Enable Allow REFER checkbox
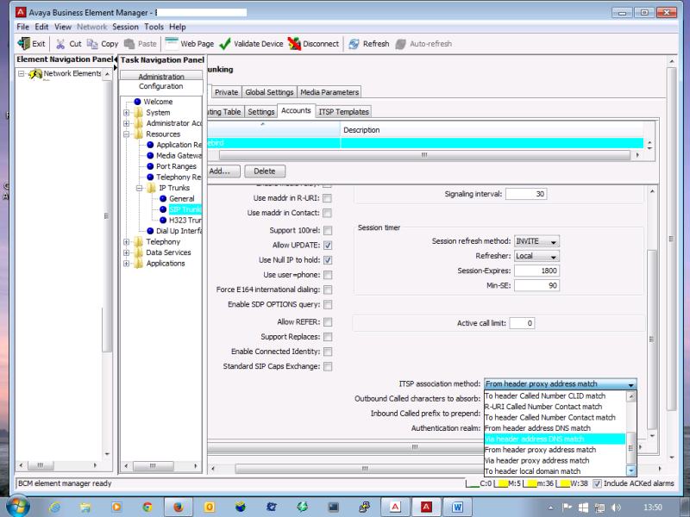This screenshot has height=517, width=690. [x=328, y=322]
